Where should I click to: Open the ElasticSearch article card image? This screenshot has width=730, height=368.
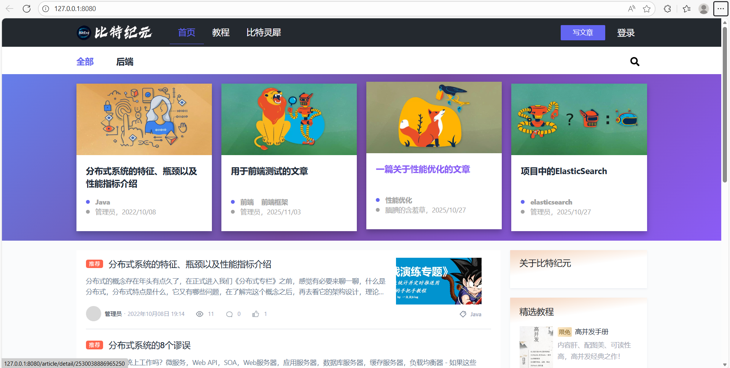click(579, 119)
